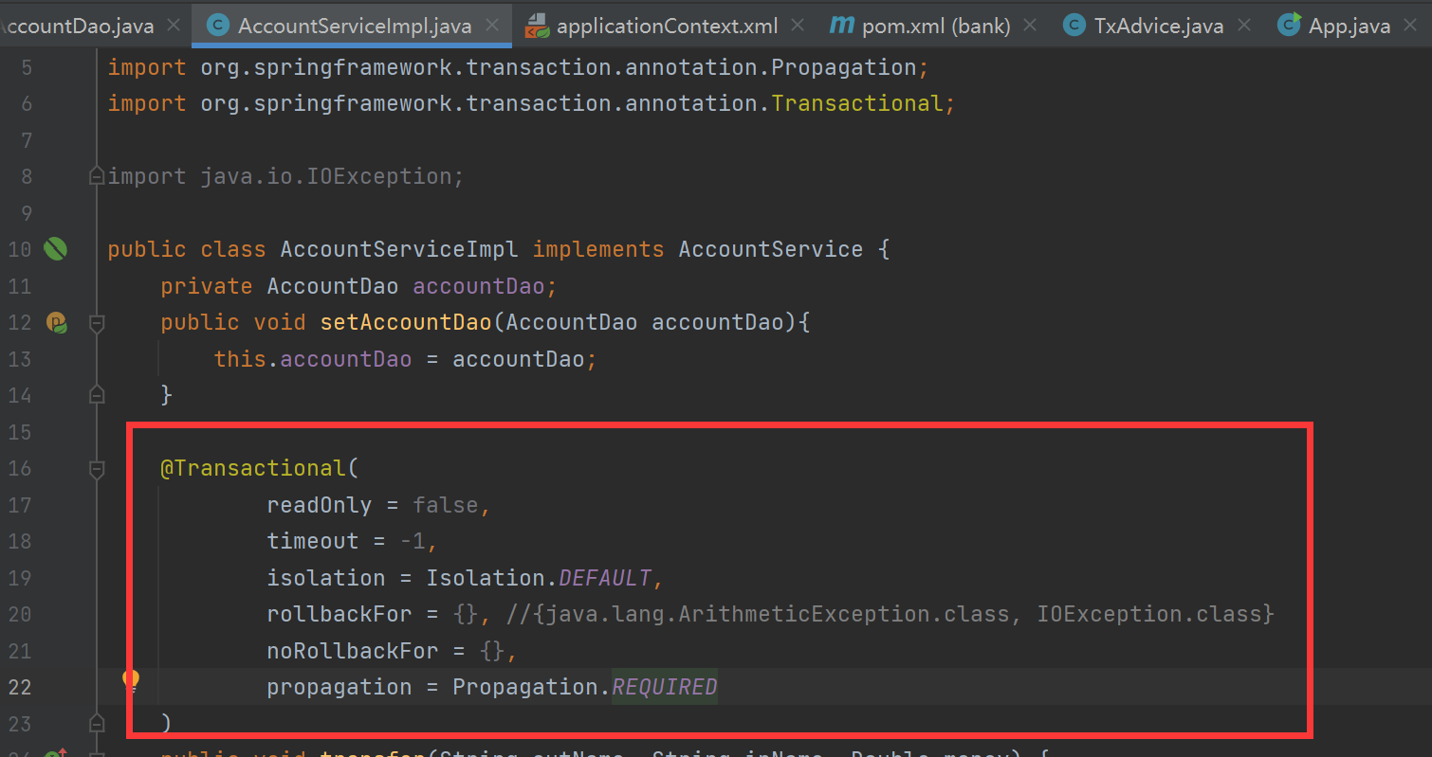Image resolution: width=1432 pixels, height=757 pixels.
Task: Click the runnable class icon on App.java tab
Action: [x=1289, y=26]
